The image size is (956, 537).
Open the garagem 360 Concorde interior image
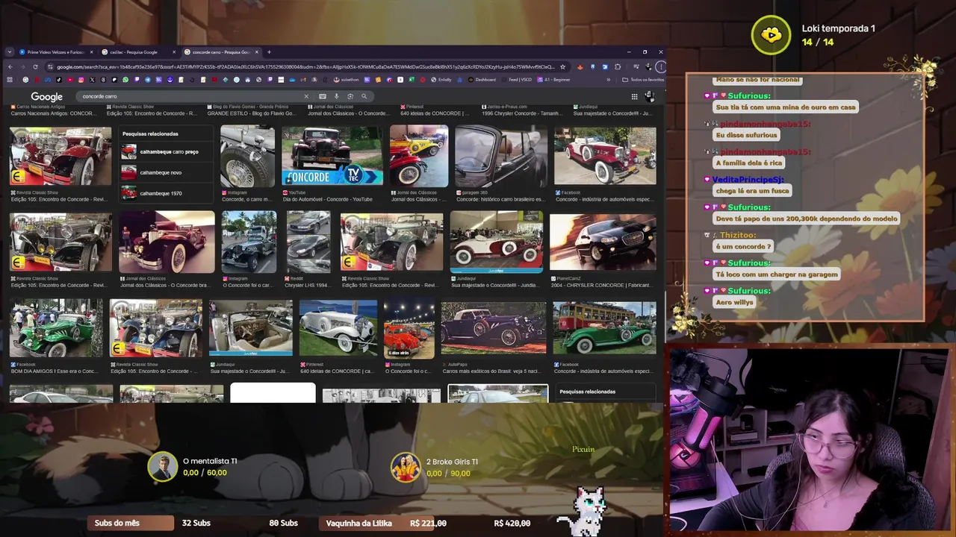pyautogui.click(x=500, y=157)
